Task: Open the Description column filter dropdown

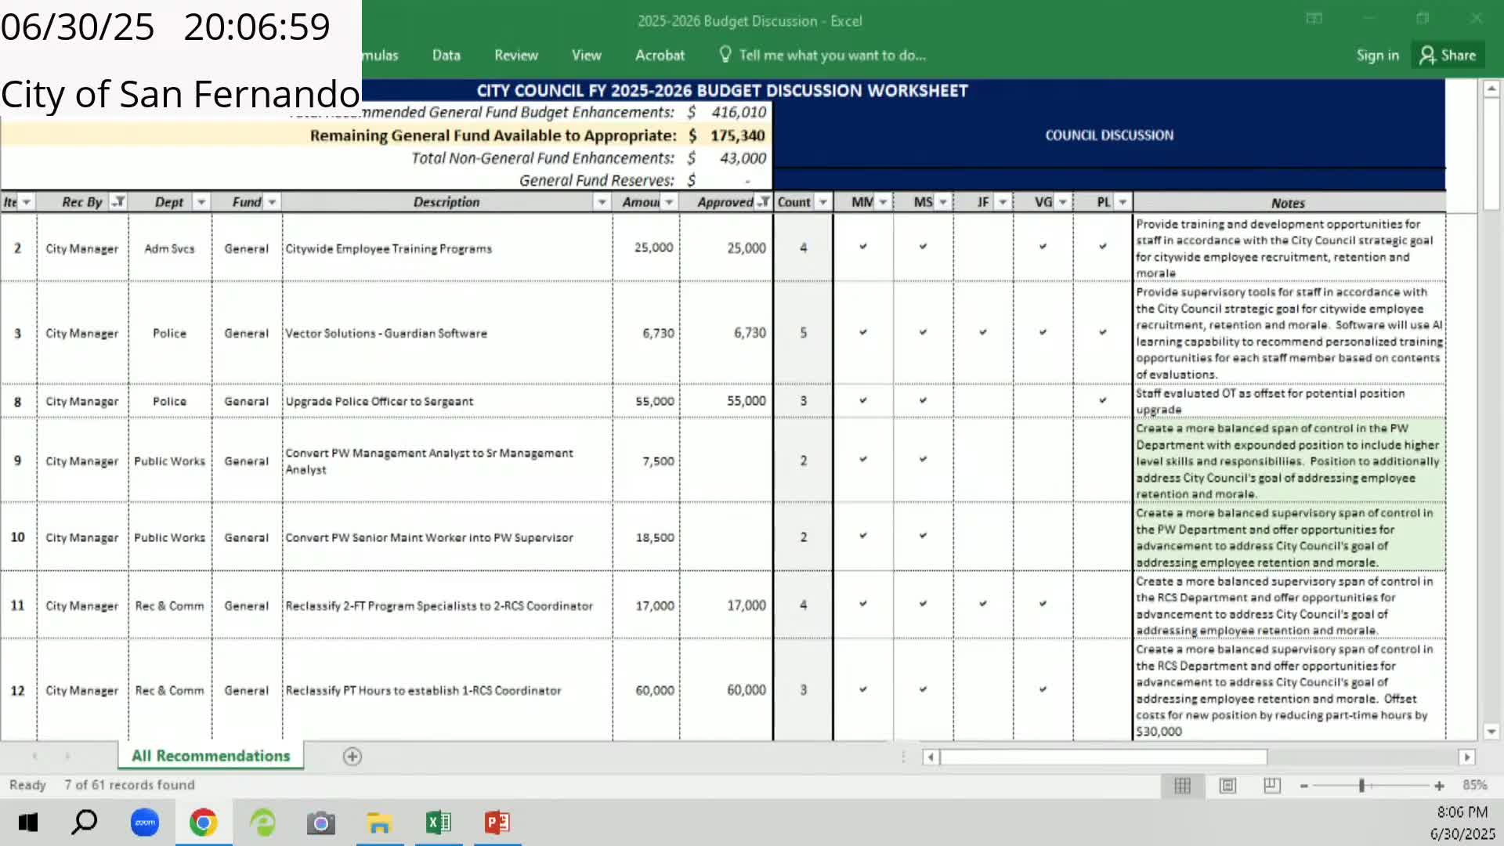Action: [602, 202]
